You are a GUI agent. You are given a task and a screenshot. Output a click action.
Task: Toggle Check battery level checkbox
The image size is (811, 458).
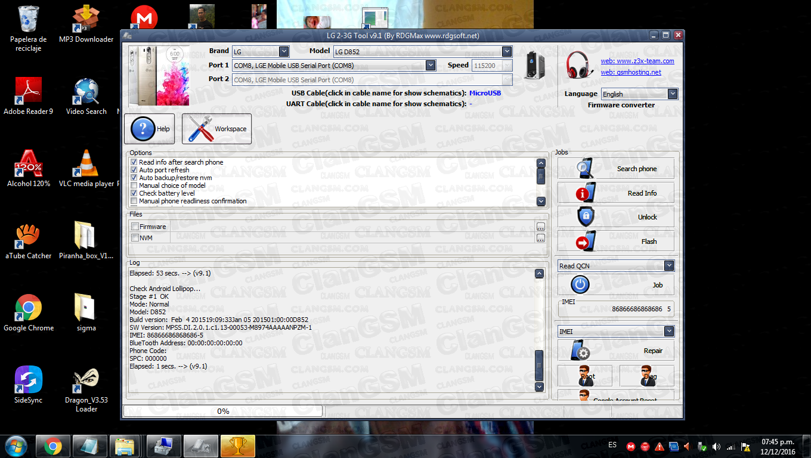[134, 193]
